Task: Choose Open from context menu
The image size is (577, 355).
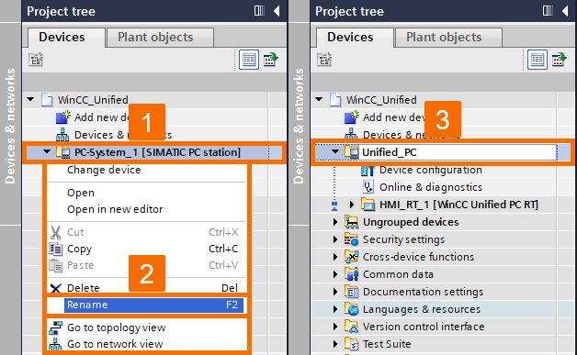Action: (81, 193)
